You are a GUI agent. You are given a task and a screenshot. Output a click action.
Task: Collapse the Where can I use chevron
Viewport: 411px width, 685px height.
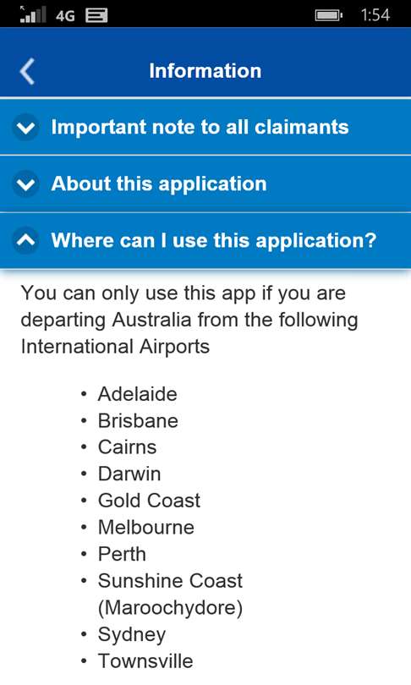tap(25, 240)
